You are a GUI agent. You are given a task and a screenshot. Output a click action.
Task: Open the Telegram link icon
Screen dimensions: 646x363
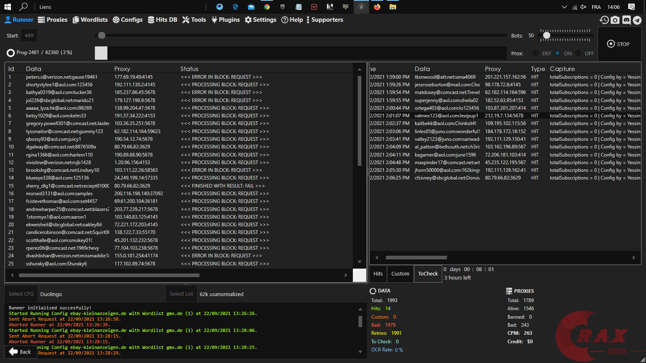click(x=637, y=20)
